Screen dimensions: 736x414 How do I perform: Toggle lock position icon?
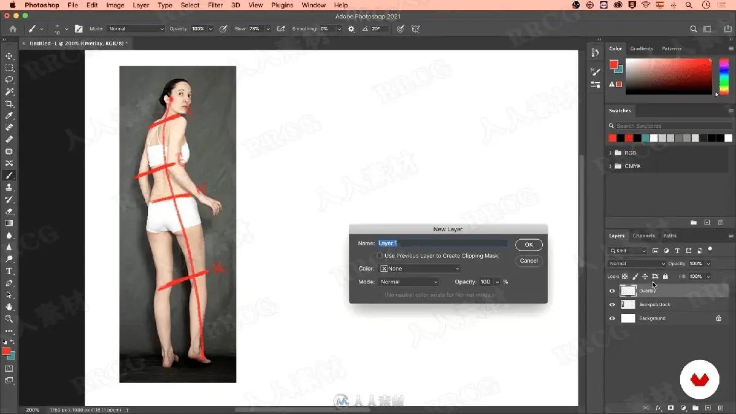coord(645,277)
